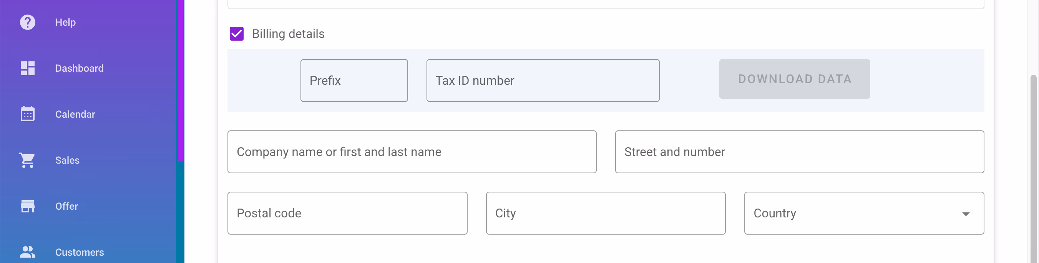Focus the Tax ID number field
This screenshot has width=1039, height=263.
(543, 80)
